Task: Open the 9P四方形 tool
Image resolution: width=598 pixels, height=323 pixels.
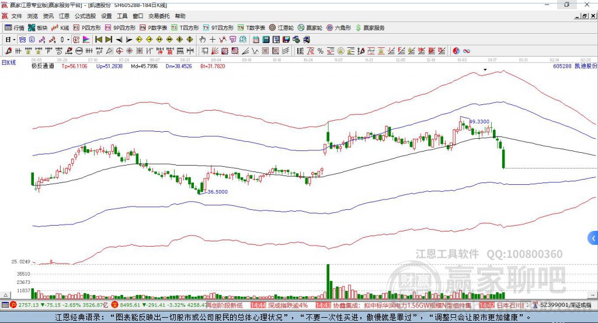Action: click(120, 28)
